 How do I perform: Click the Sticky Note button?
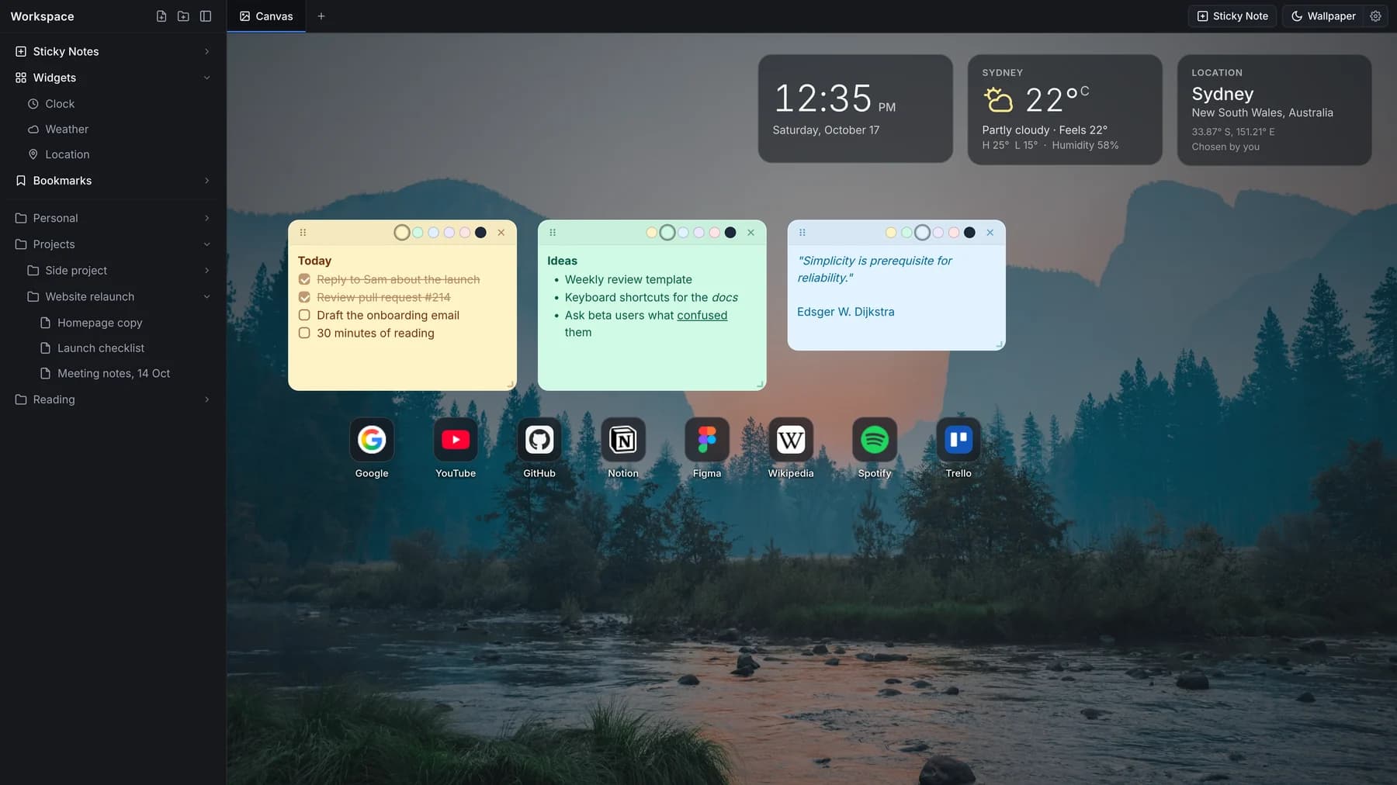(1232, 16)
